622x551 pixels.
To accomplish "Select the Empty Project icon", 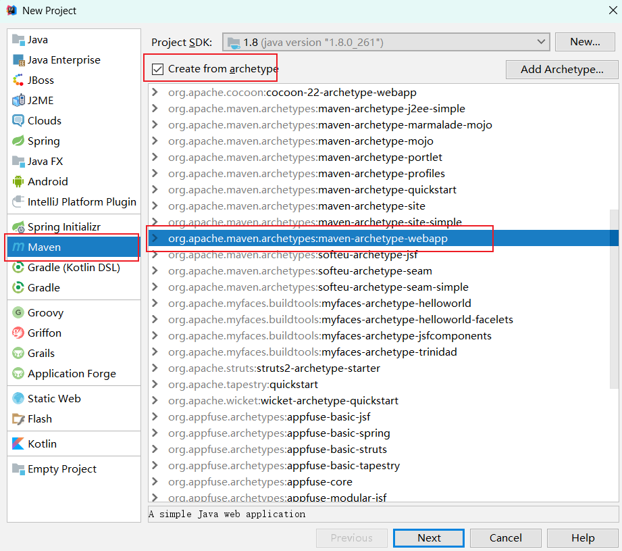I will [x=18, y=469].
